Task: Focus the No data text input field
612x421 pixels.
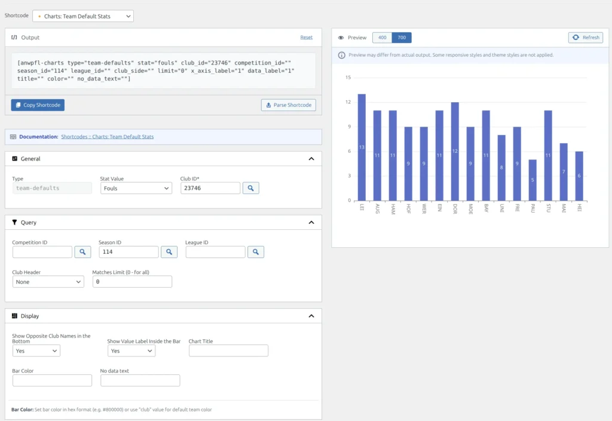Action: click(140, 380)
